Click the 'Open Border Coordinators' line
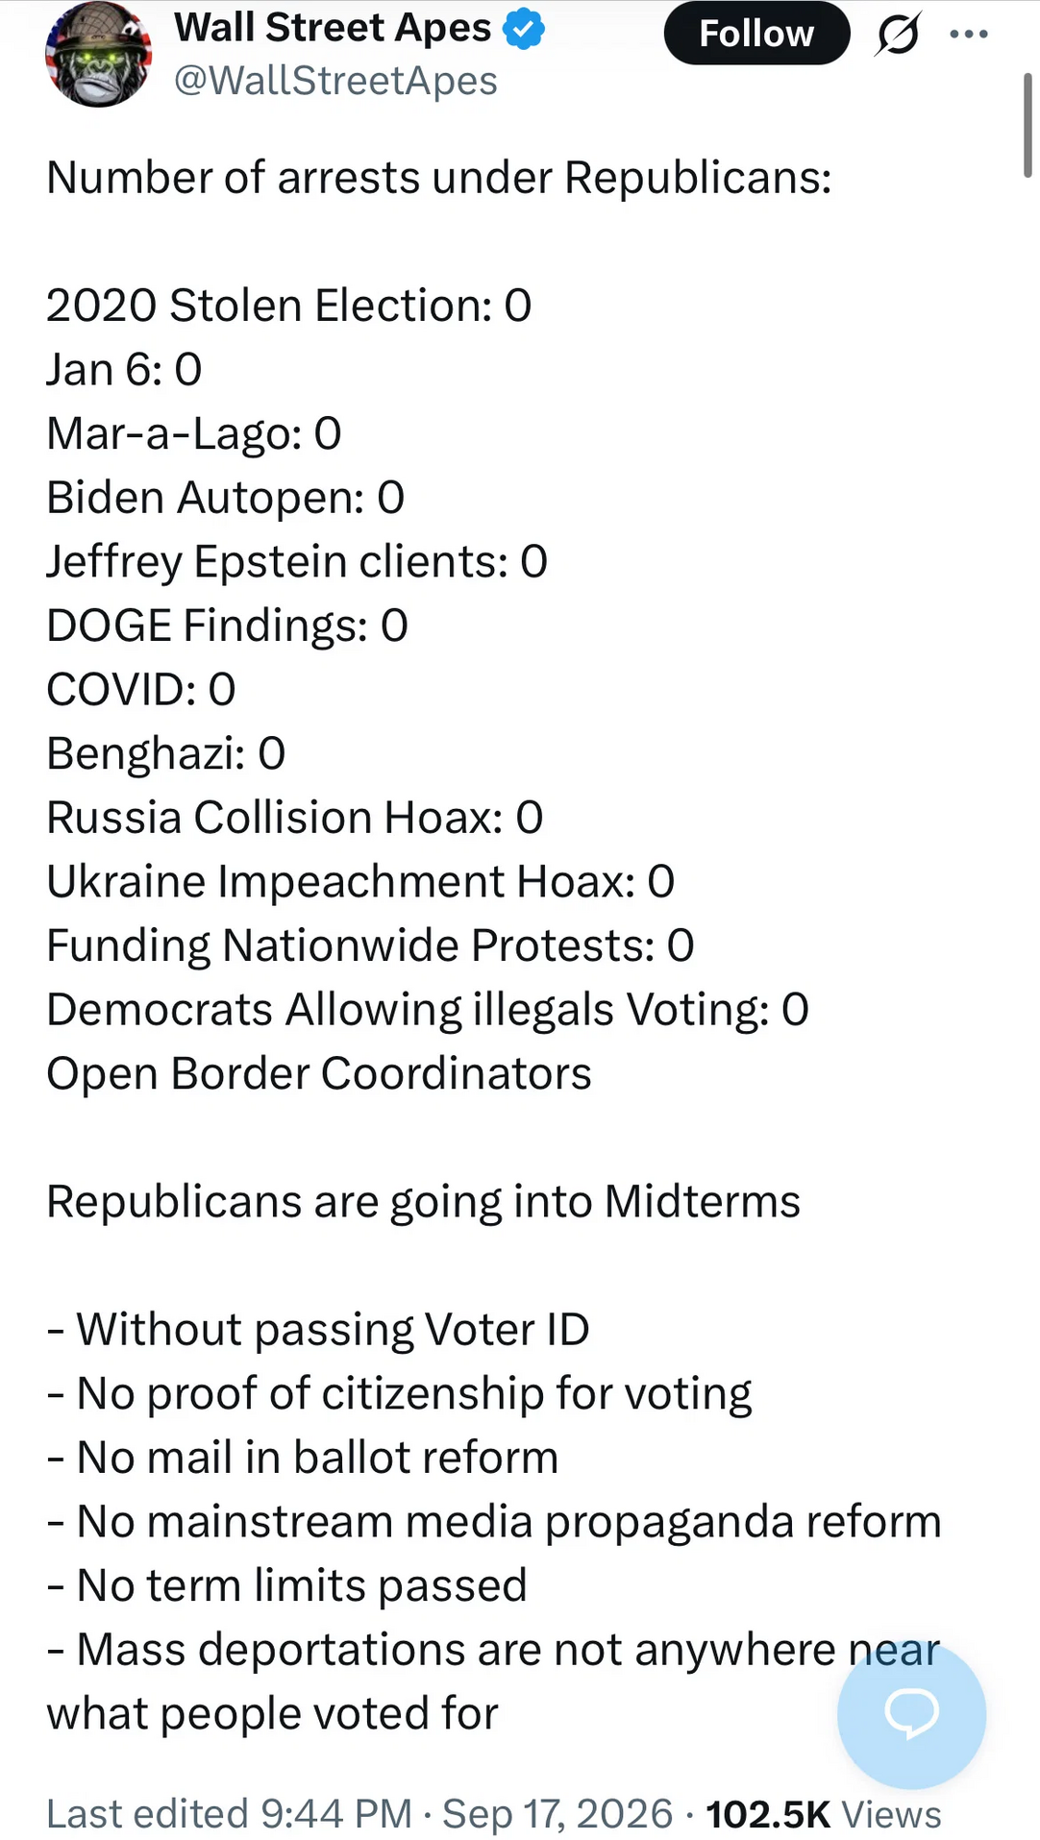Image resolution: width=1040 pixels, height=1840 pixels. pos(319,1074)
